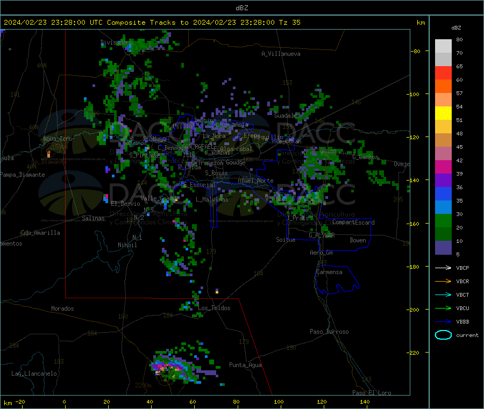Click the 'current' legend text

click(x=467, y=335)
